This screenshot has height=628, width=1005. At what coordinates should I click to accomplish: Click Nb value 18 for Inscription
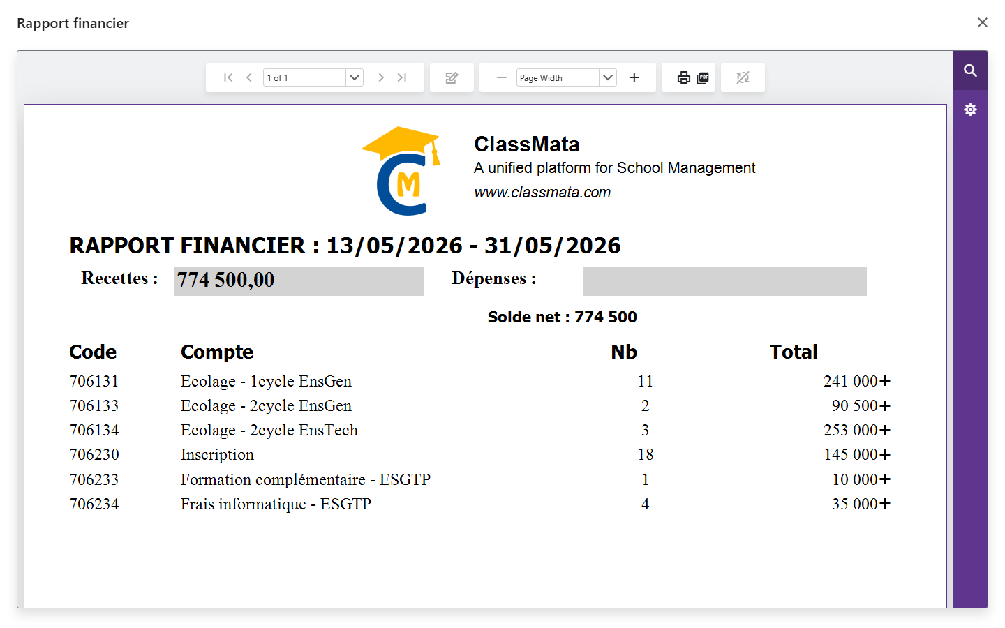click(646, 454)
